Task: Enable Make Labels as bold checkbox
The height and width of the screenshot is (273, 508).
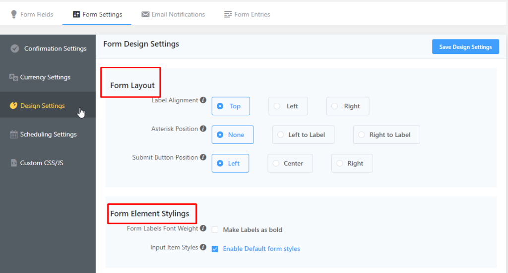Action: [x=215, y=230]
